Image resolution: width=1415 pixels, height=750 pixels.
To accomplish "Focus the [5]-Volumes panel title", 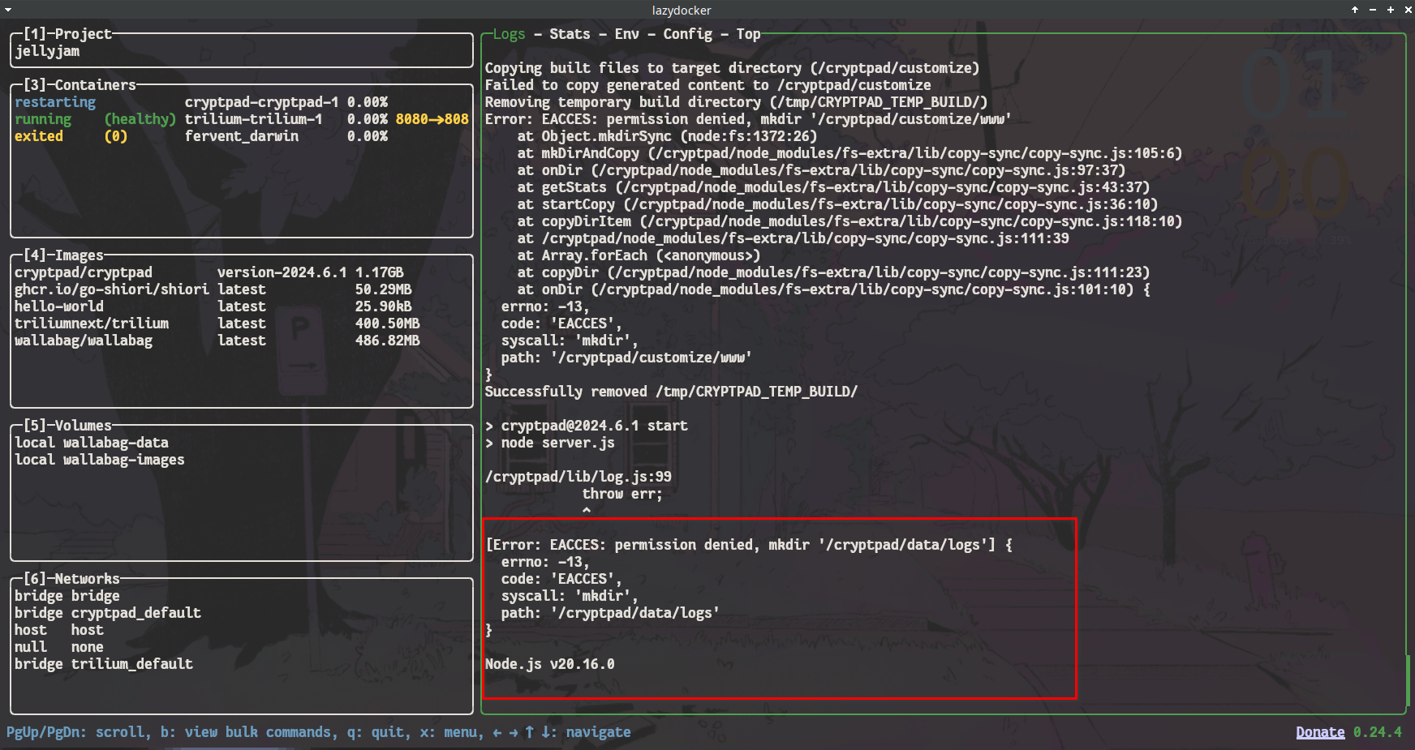I will [x=67, y=426].
